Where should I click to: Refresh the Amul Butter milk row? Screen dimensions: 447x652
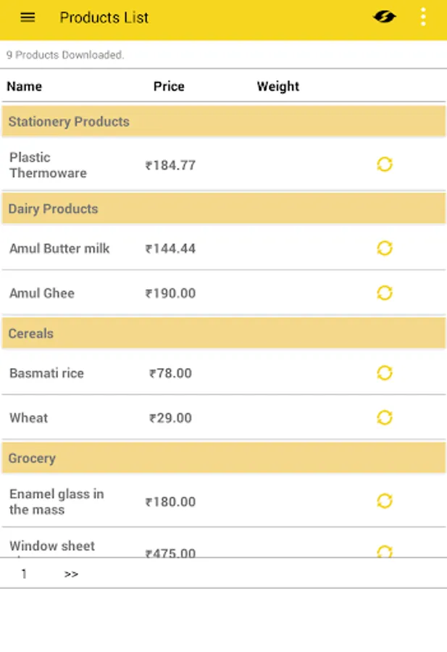385,248
